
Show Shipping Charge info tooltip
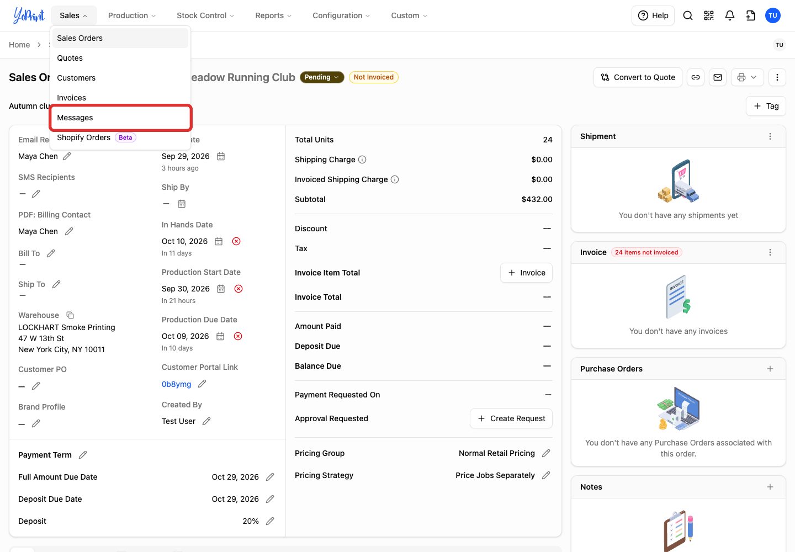pyautogui.click(x=362, y=160)
